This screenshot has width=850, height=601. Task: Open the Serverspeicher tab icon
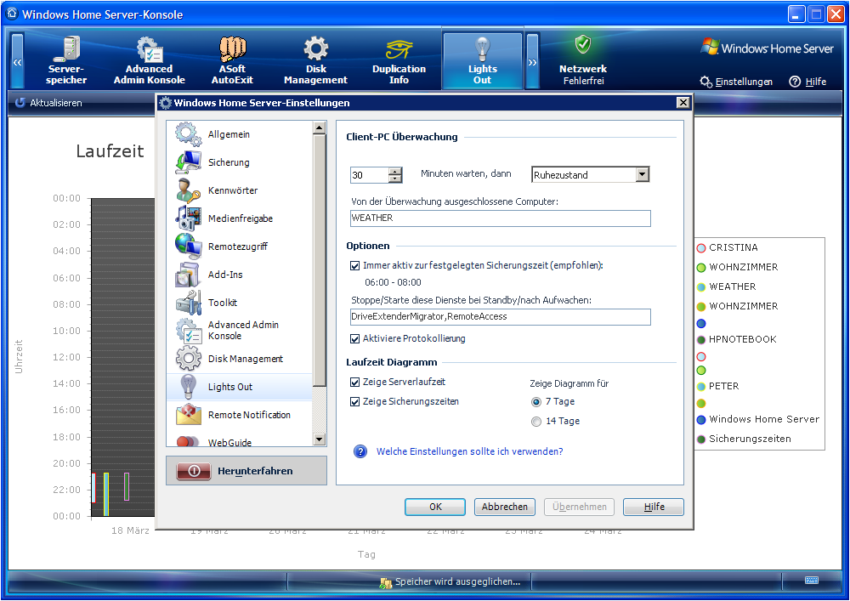[x=66, y=48]
